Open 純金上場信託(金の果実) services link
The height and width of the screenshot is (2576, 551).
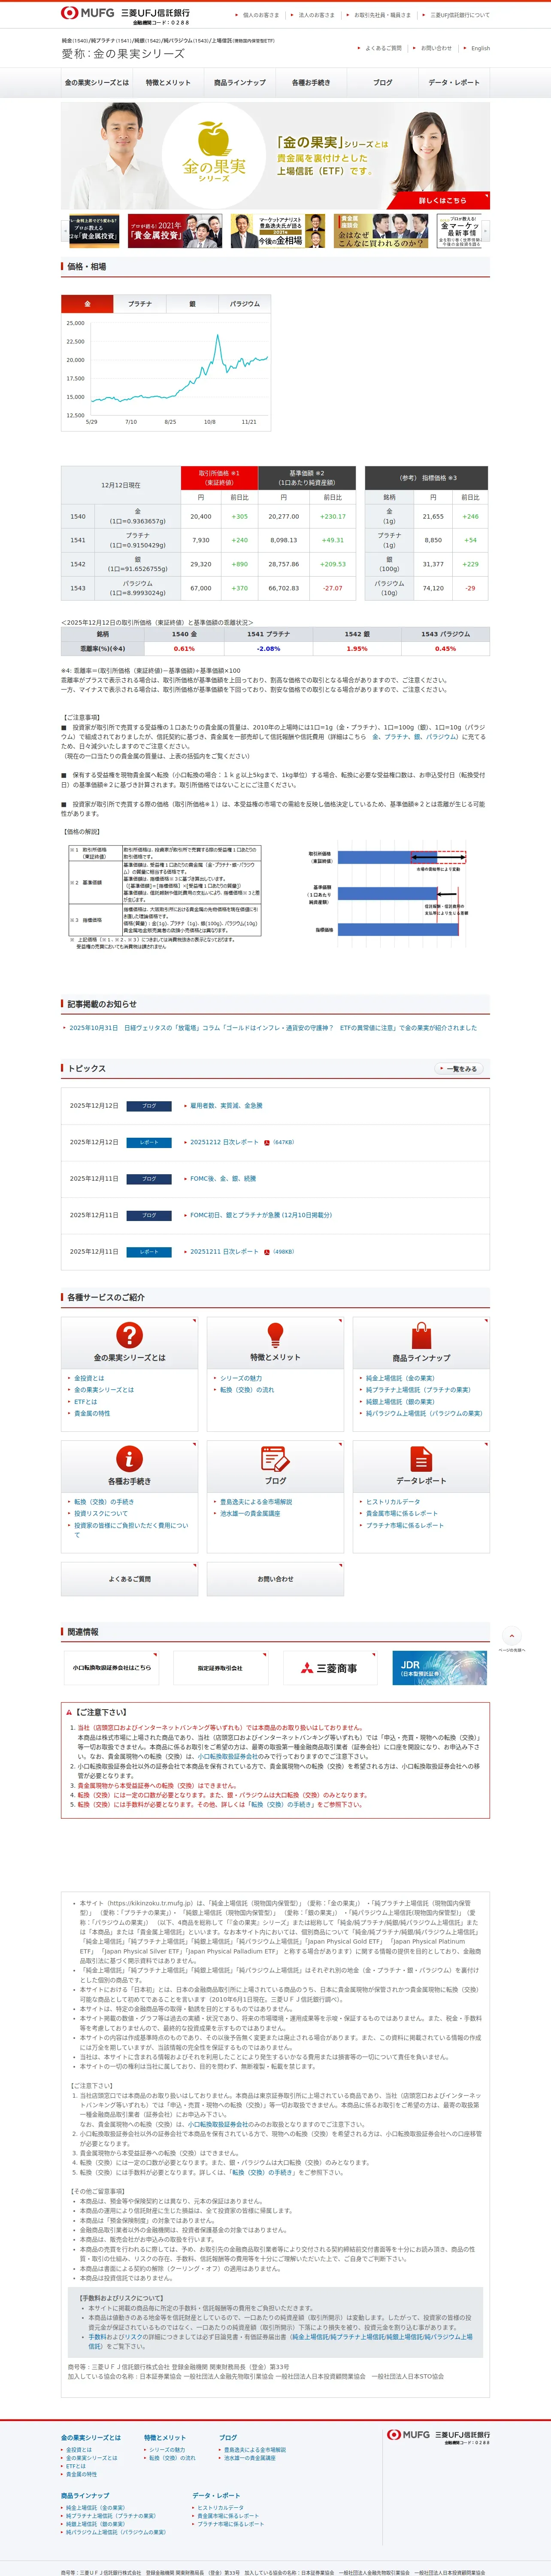click(400, 1378)
